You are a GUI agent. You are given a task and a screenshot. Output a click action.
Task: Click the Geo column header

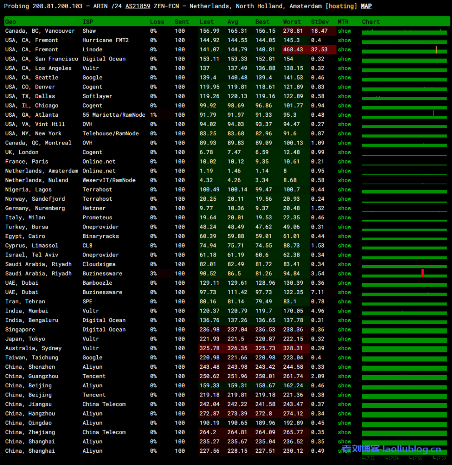pyautogui.click(x=10, y=22)
